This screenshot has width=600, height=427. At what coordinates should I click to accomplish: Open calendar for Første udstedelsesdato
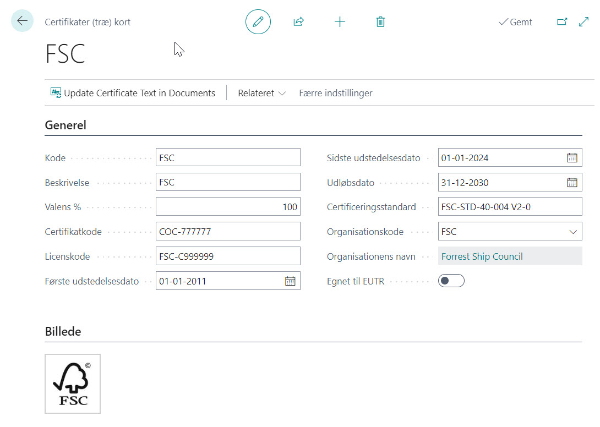291,281
